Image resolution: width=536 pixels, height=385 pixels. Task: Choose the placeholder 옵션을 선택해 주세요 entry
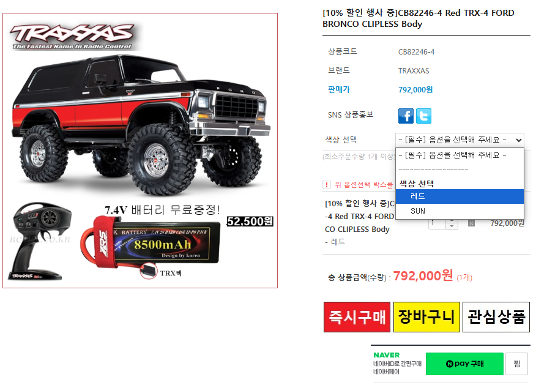pos(460,155)
